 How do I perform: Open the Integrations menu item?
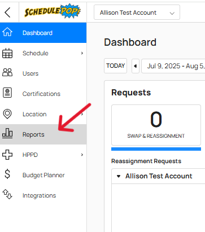click(x=43, y=195)
